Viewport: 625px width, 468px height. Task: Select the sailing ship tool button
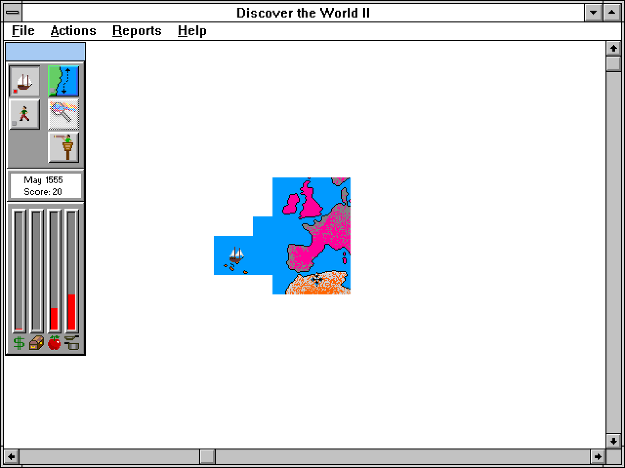[x=24, y=81]
